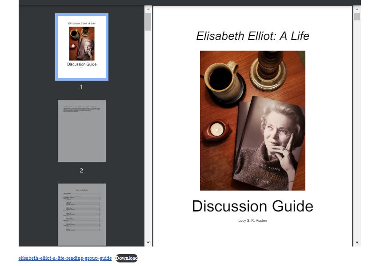Click the book cover photo on page 1
The height and width of the screenshot is (266, 388).
click(252, 120)
